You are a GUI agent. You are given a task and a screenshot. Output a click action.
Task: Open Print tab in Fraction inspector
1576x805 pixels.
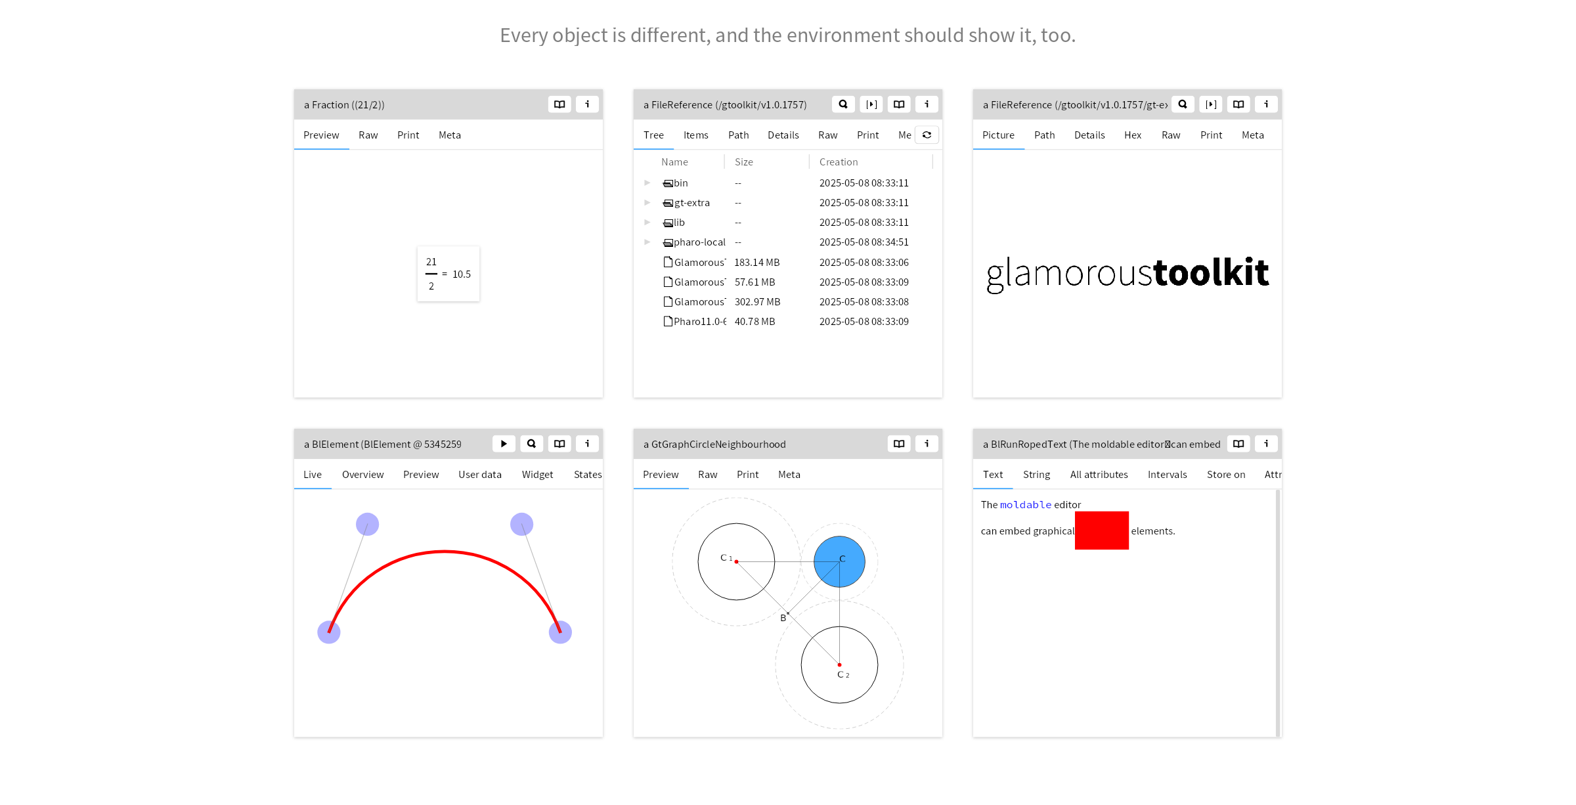pos(408,135)
